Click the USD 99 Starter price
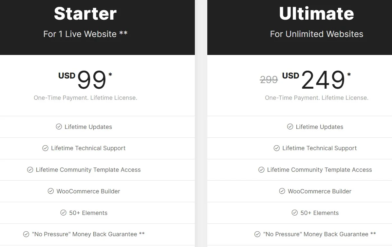This screenshot has height=247, width=392. click(85, 79)
